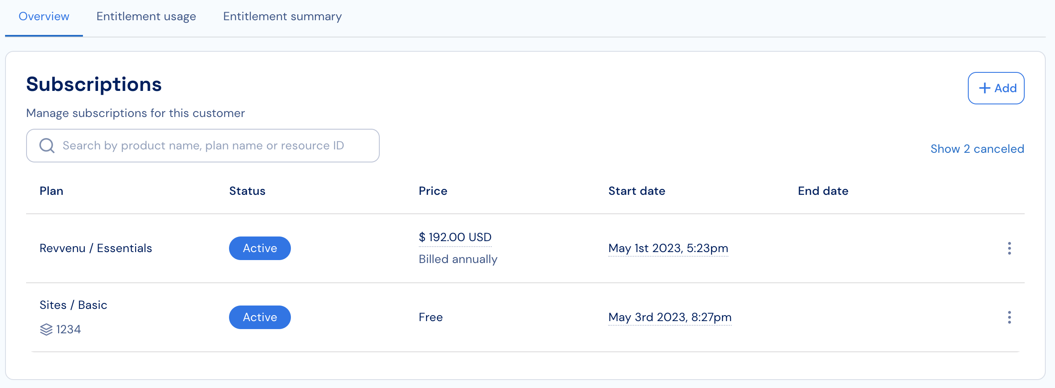Select the Revvenu / Essentials plan name

coord(96,248)
